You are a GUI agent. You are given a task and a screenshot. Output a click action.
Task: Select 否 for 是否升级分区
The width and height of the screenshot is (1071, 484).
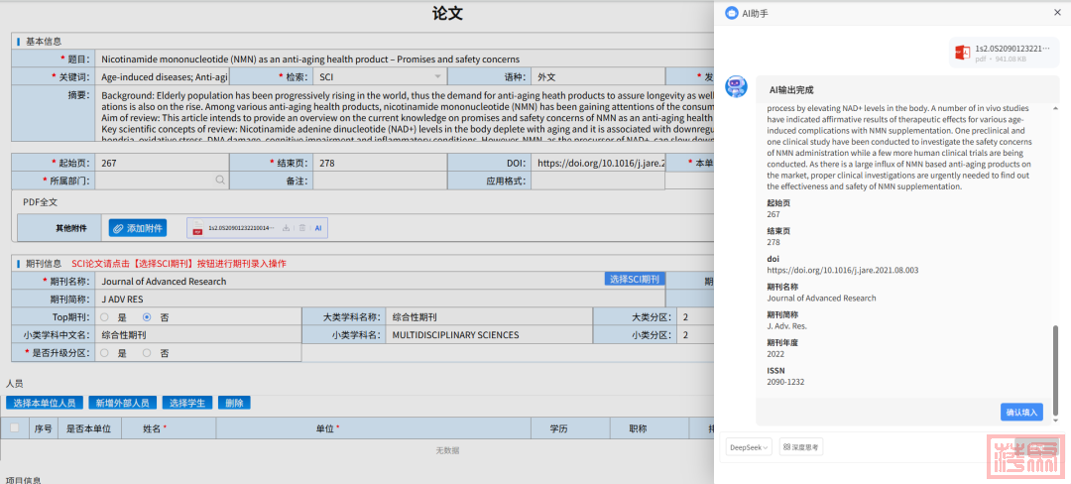click(147, 353)
